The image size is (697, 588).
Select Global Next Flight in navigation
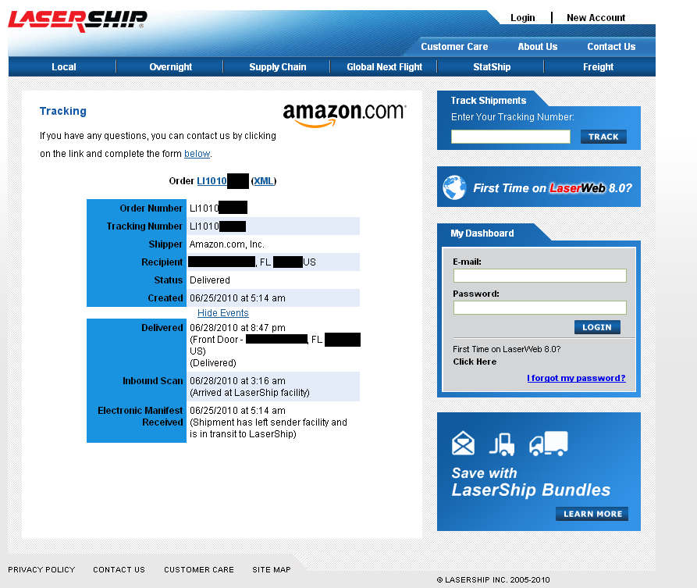click(384, 67)
